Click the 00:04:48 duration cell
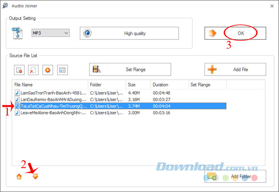This screenshot has width=279, height=192. [161, 93]
